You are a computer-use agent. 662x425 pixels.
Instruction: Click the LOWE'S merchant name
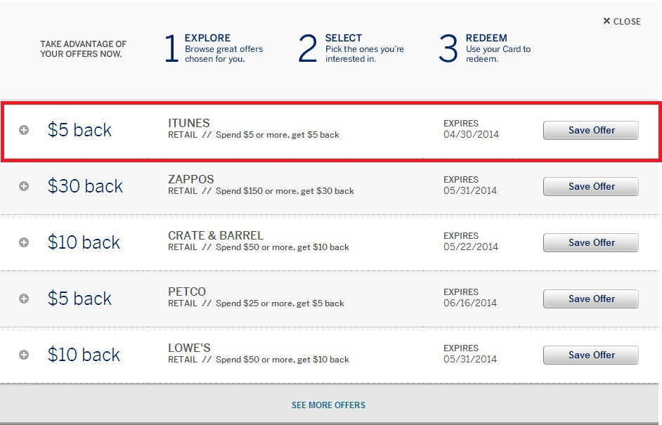189,347
